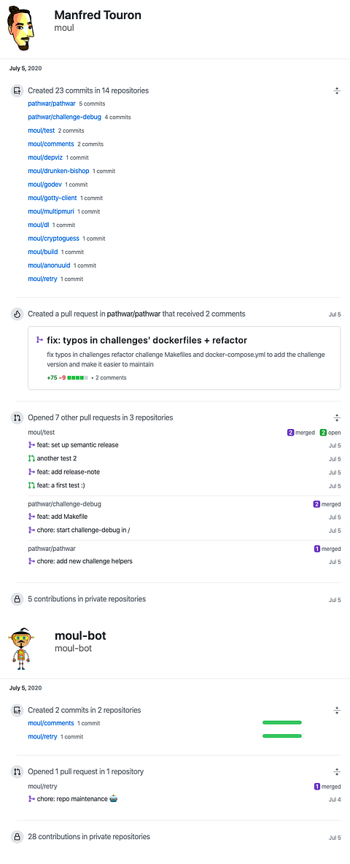
Task: Collapse the 'Opened 1 pull request in 1 repository' section
Action: [x=337, y=772]
